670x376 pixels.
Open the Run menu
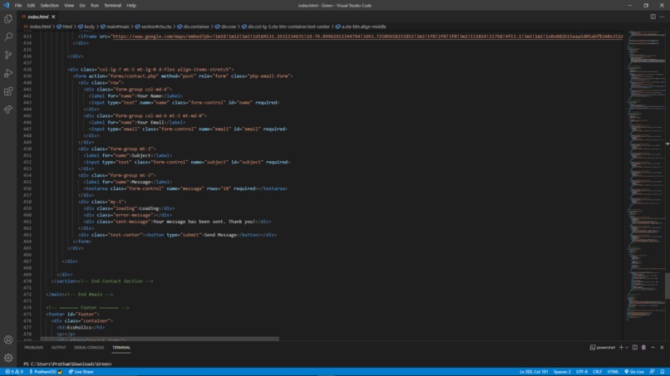click(95, 6)
